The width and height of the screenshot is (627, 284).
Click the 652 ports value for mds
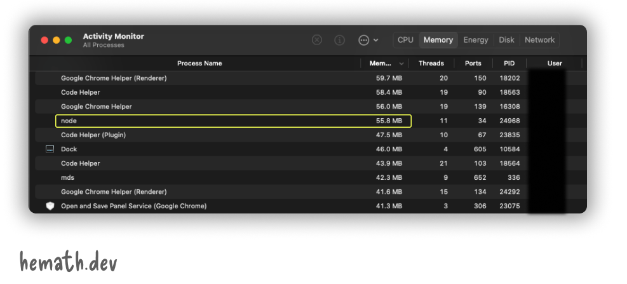tap(480, 178)
